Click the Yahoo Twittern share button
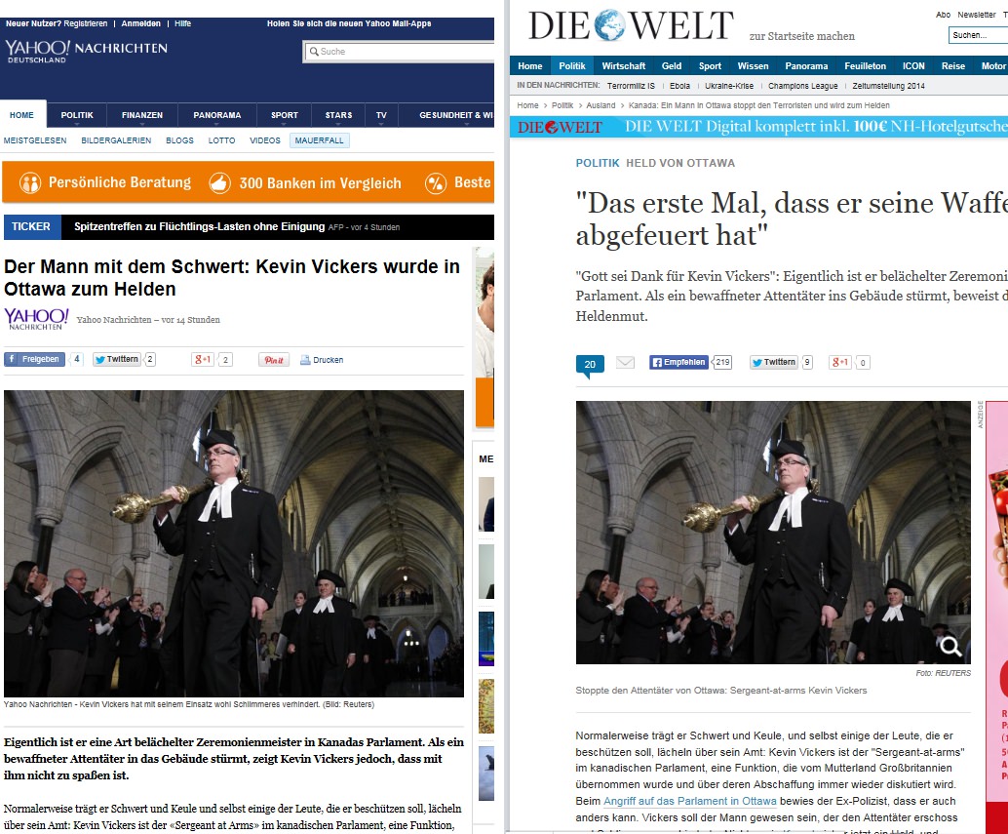1008x834 pixels. (116, 360)
